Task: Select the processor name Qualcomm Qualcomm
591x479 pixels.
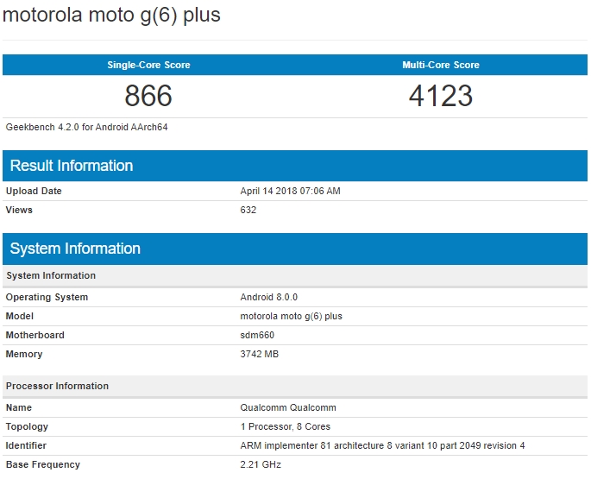Action: point(288,407)
